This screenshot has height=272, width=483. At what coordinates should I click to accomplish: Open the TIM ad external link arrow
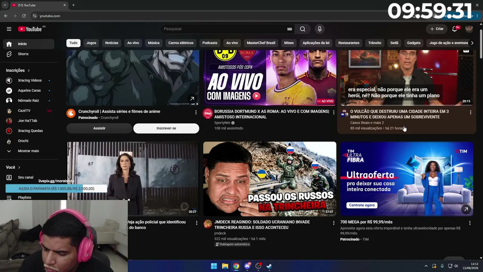[466, 209]
